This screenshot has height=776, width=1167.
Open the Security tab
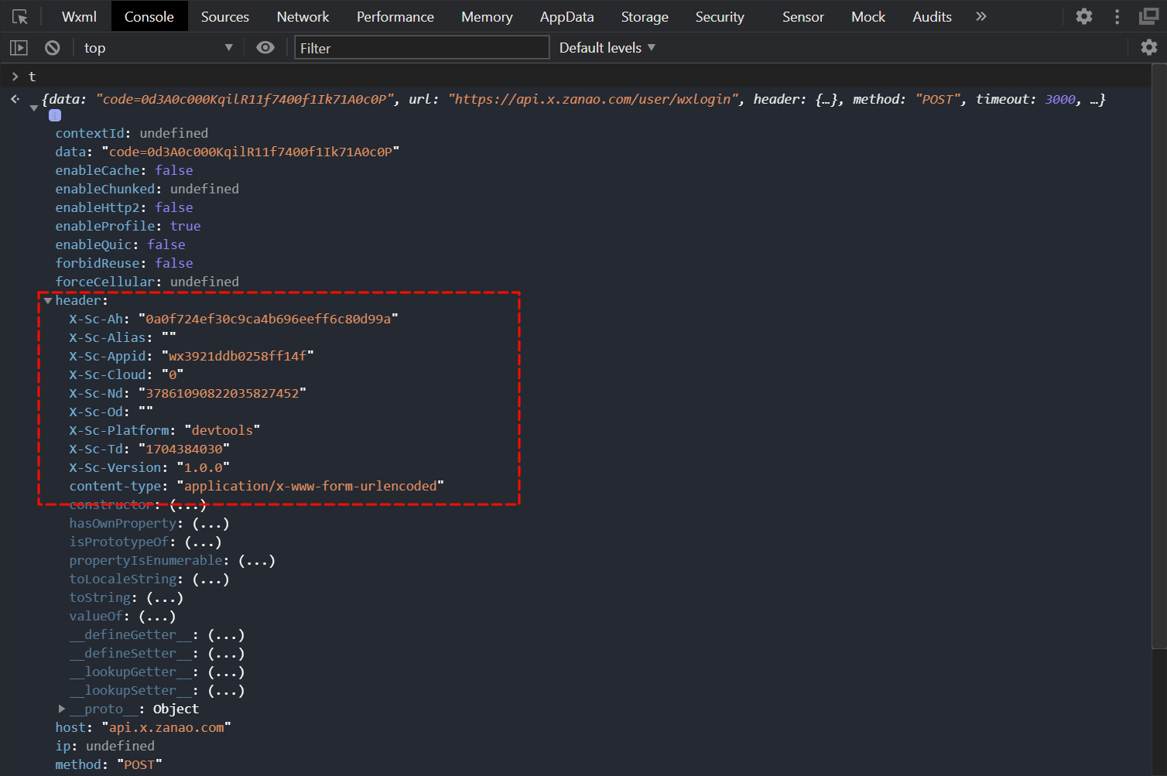[x=720, y=16]
